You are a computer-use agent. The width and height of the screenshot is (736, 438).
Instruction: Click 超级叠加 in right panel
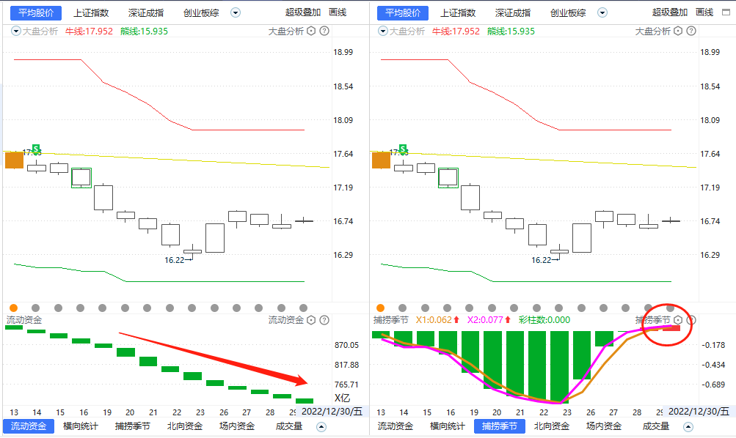[x=670, y=12]
